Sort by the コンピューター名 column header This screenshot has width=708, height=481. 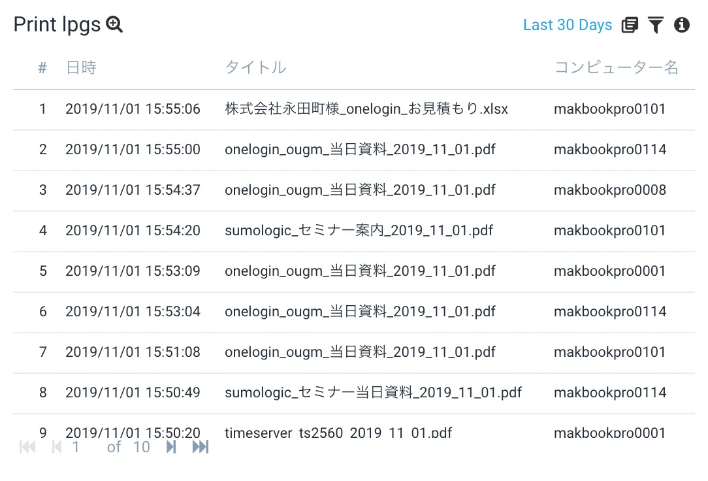click(x=617, y=67)
